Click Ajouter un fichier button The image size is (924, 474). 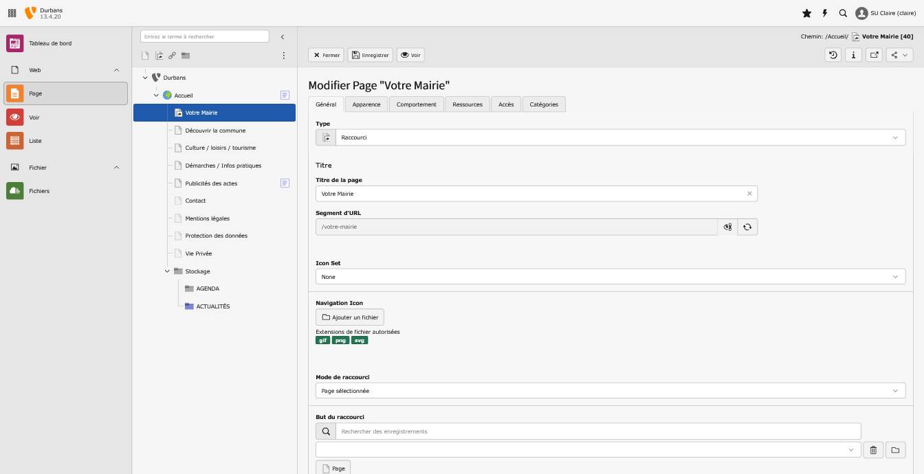click(x=350, y=317)
